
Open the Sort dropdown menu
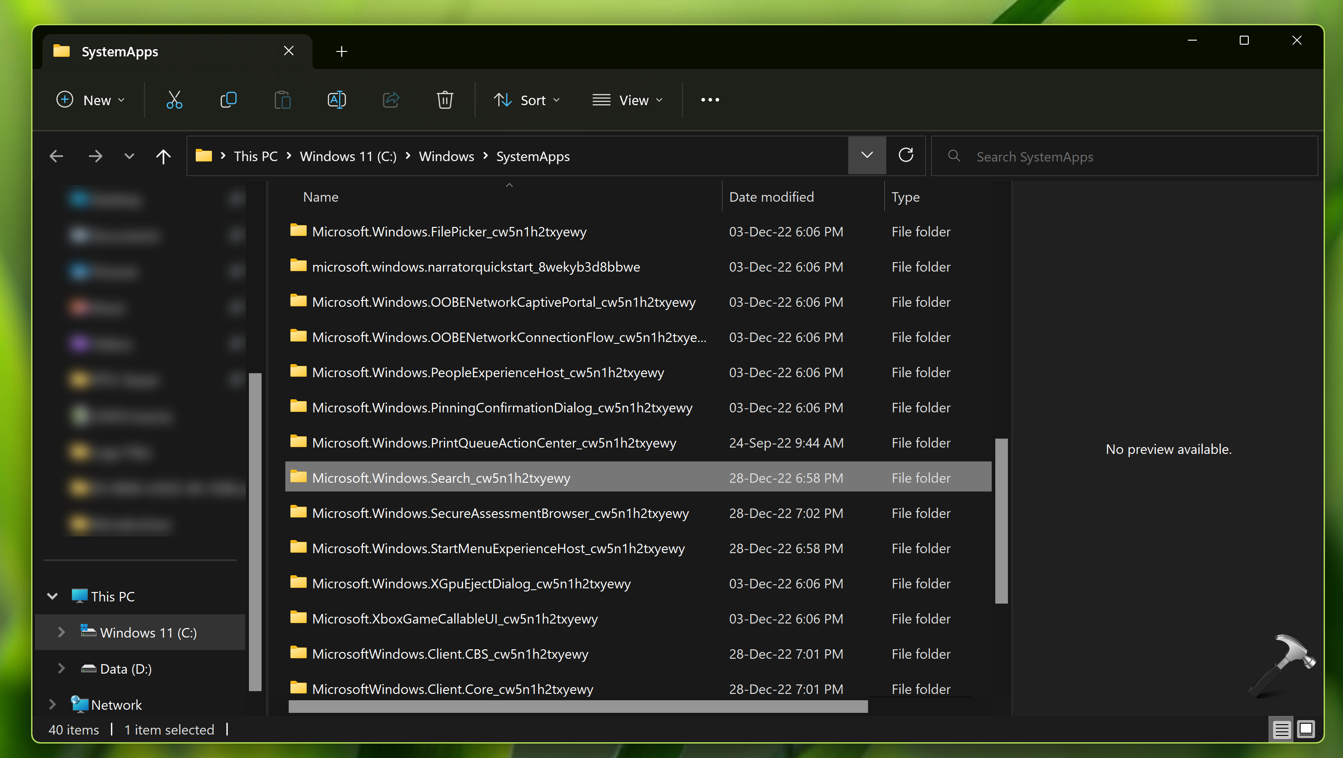(527, 100)
